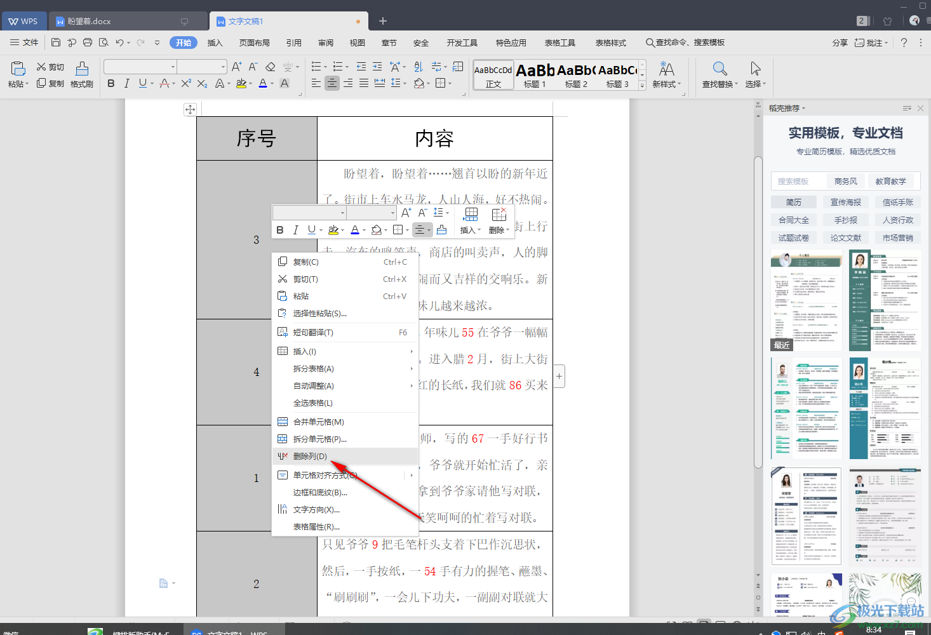Viewport: 931px width, 635px height.
Task: Click grow font A+ in mini toolbar
Action: (406, 213)
